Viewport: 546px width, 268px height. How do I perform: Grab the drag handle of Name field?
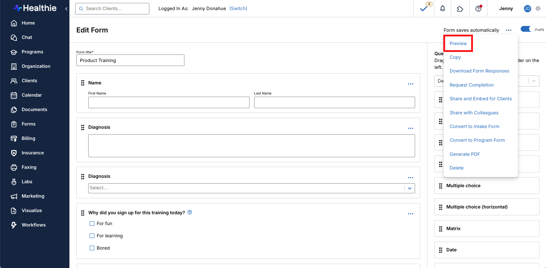point(82,83)
